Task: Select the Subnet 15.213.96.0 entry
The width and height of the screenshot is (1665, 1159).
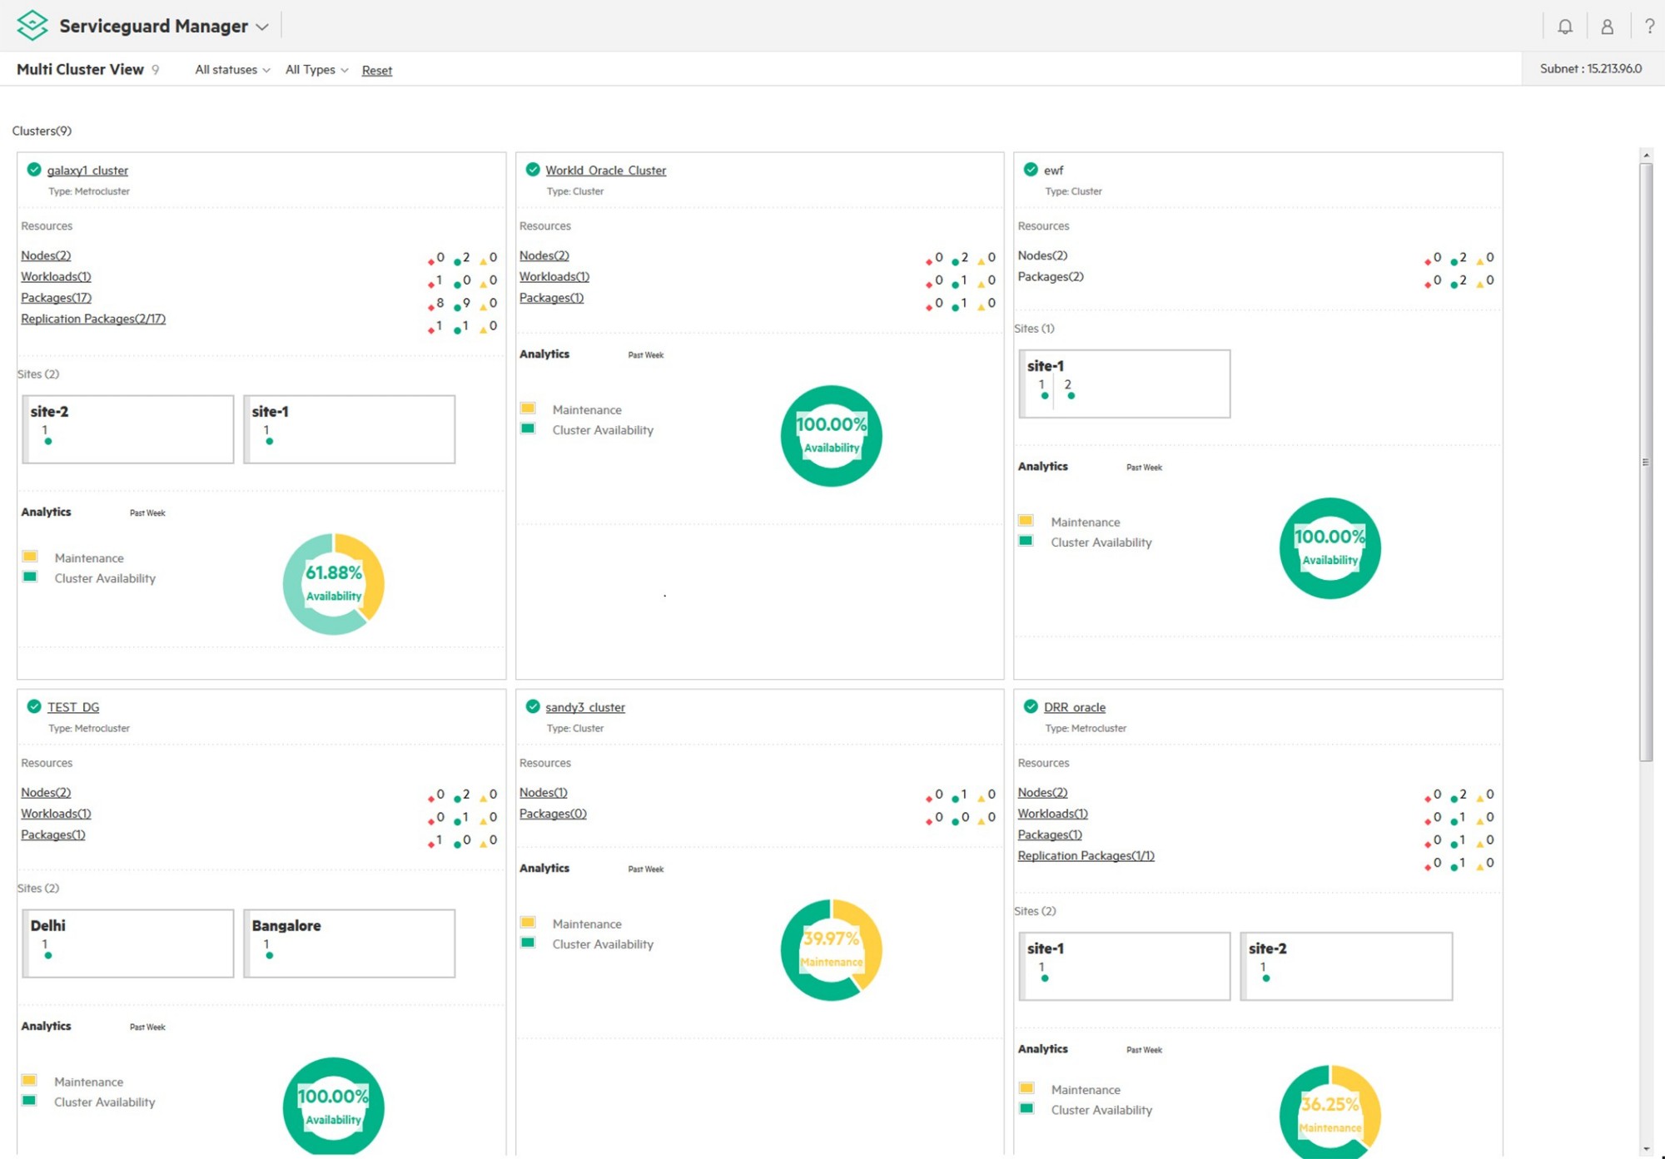Action: point(1589,69)
